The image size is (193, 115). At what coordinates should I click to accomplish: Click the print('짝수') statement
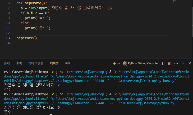click(38, 18)
